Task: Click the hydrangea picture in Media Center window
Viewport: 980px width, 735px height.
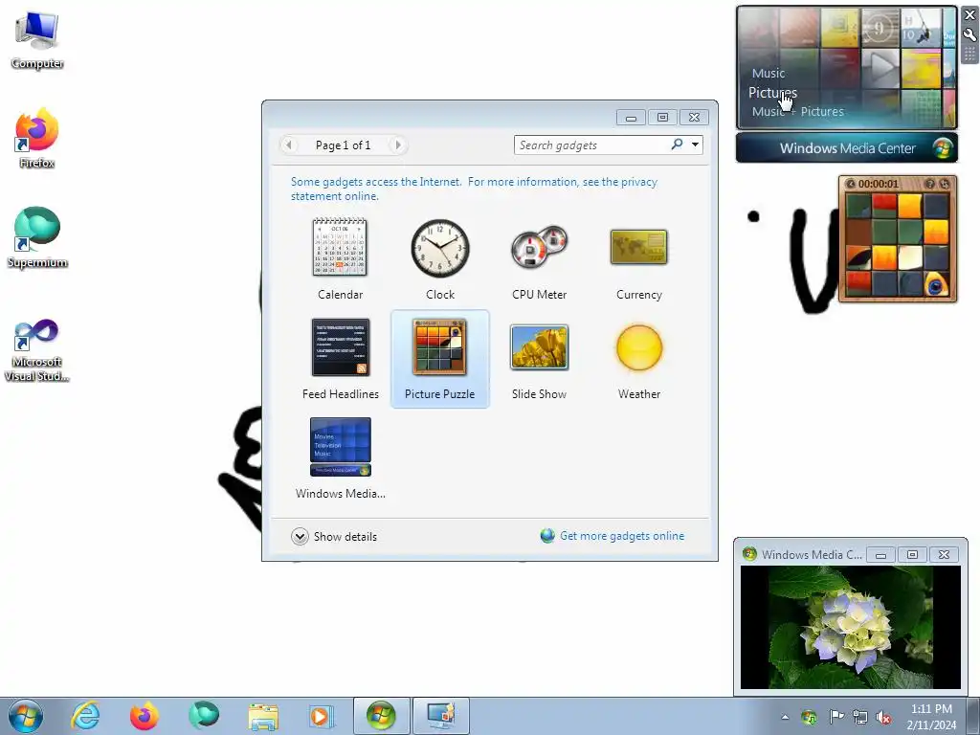Action: pyautogui.click(x=850, y=627)
